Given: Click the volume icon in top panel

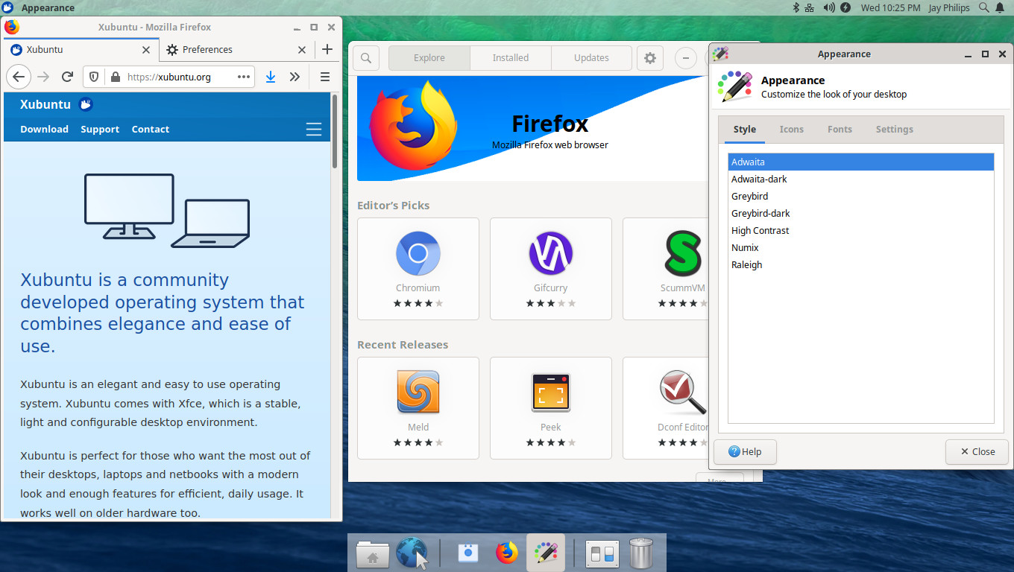Looking at the screenshot, I should click(x=828, y=7).
